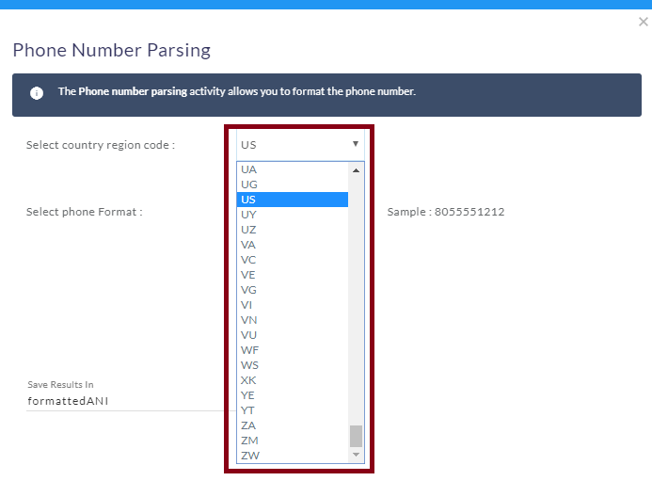This screenshot has width=652, height=481.
Task: Pick WS in the region list
Action: tap(293, 365)
